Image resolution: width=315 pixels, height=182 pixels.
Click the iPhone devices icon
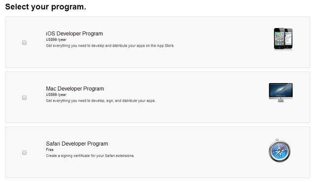283,39
